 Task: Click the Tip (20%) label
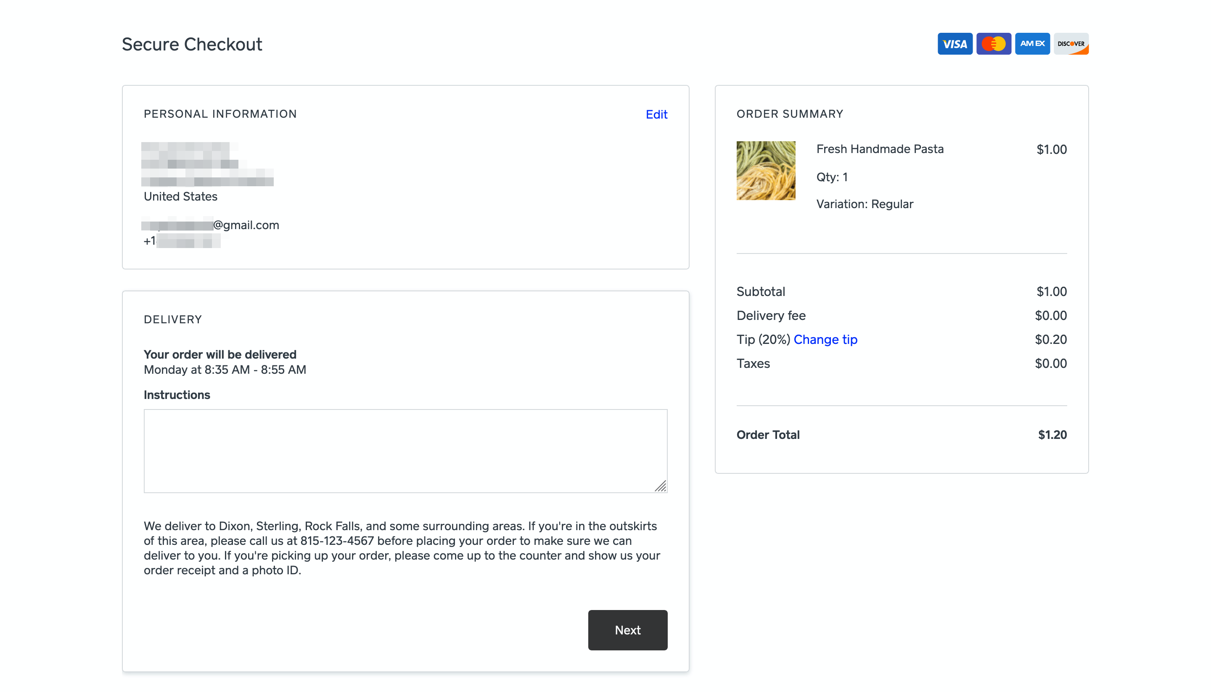[763, 339]
